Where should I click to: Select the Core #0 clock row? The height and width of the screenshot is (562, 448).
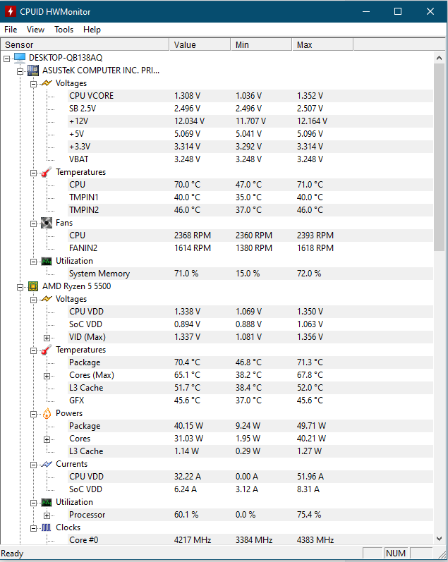click(250, 539)
